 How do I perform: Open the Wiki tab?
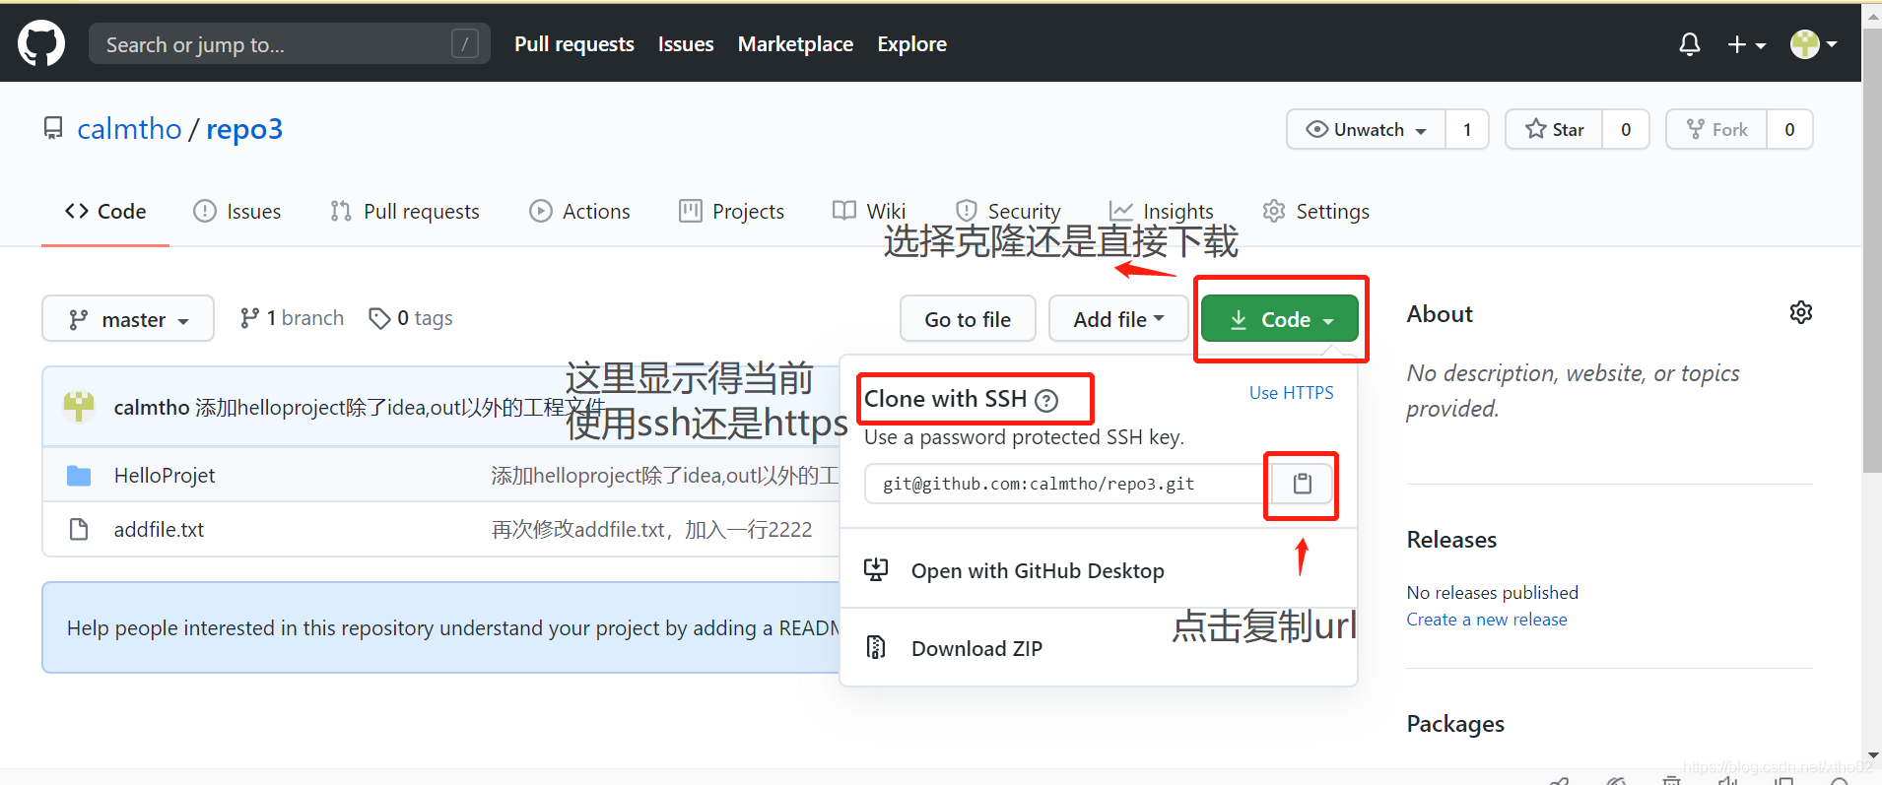[x=869, y=211]
